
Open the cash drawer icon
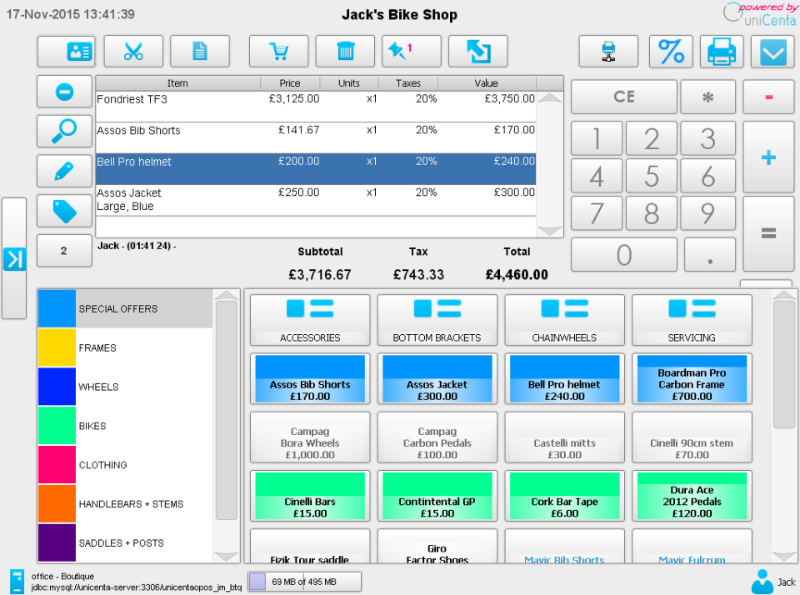(607, 51)
